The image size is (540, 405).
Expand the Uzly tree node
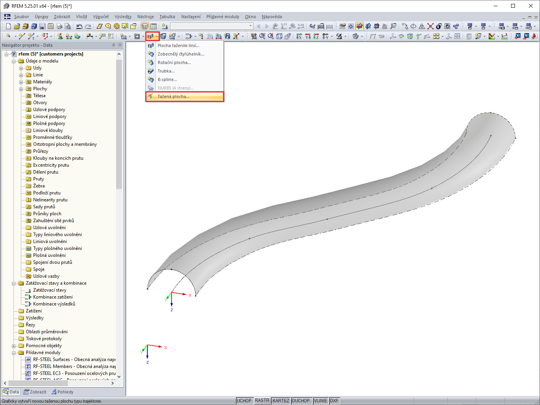(21, 68)
